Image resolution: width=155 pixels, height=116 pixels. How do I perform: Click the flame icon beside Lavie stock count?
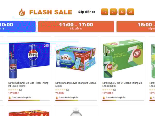click(57, 98)
